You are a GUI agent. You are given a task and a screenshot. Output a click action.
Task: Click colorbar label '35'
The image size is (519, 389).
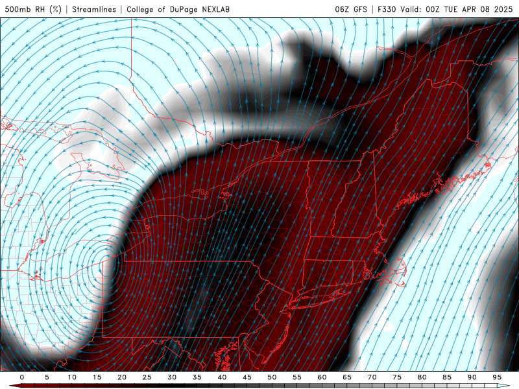(x=197, y=377)
